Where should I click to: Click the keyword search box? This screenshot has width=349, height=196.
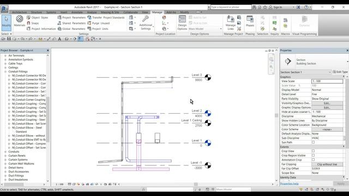[231, 7]
